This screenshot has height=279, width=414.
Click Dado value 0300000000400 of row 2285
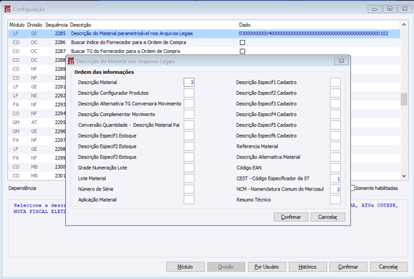(313, 33)
